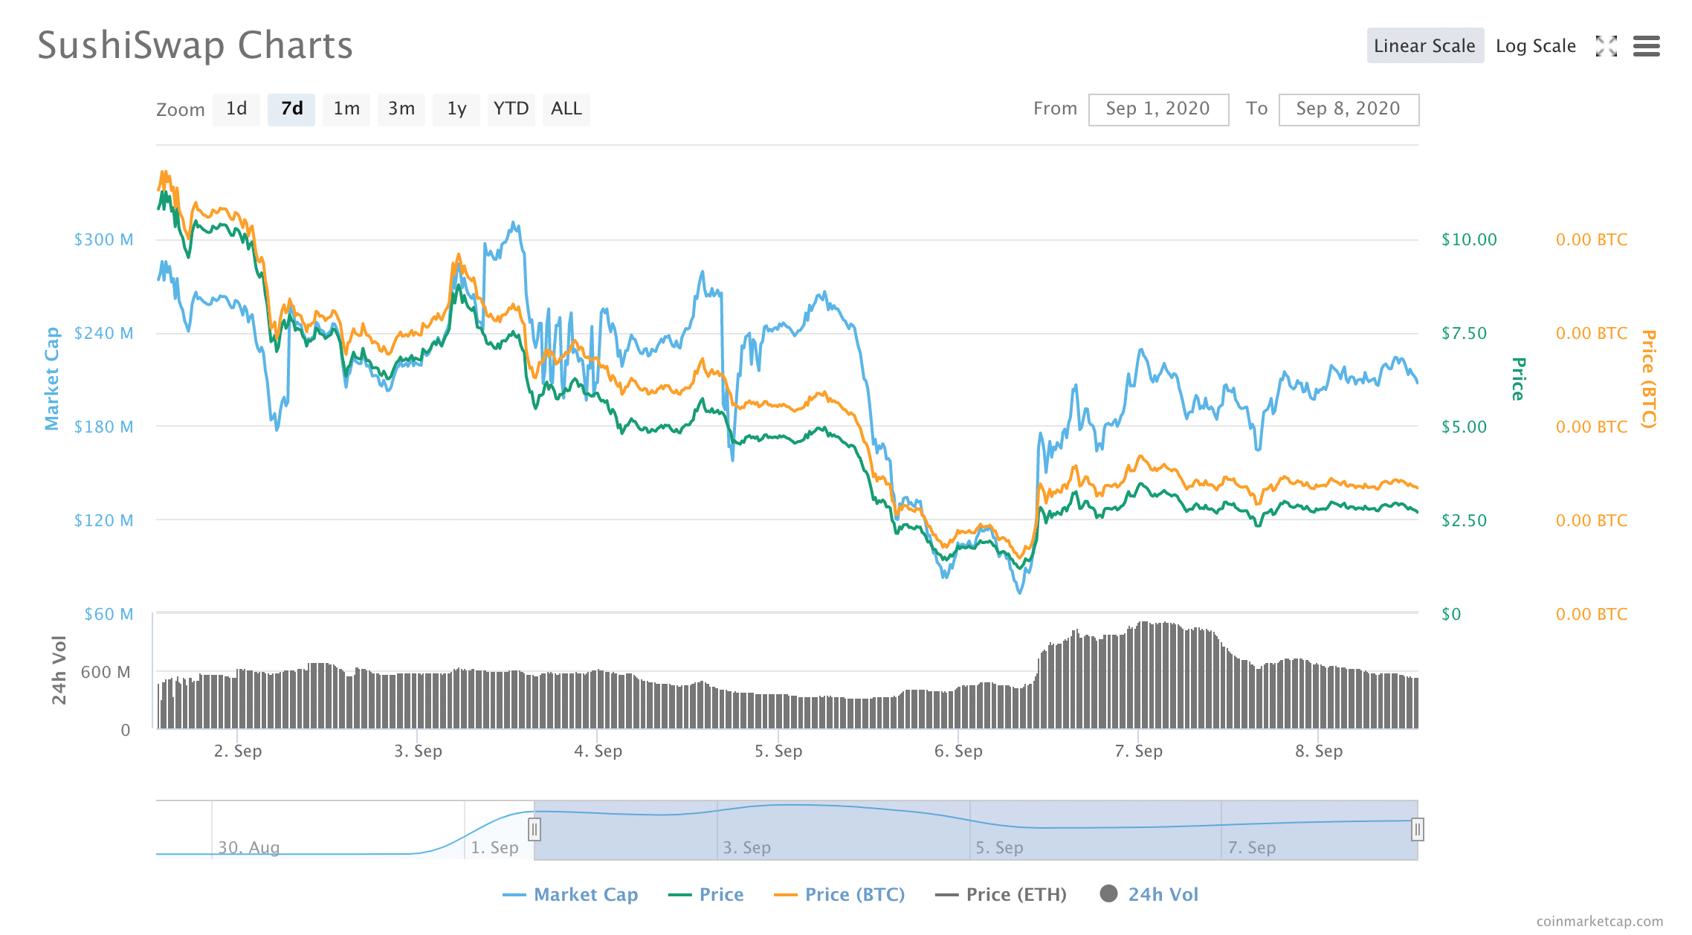Screen dimensions: 1692x935
Task: Grab the left navigator range handle
Action: pos(534,829)
